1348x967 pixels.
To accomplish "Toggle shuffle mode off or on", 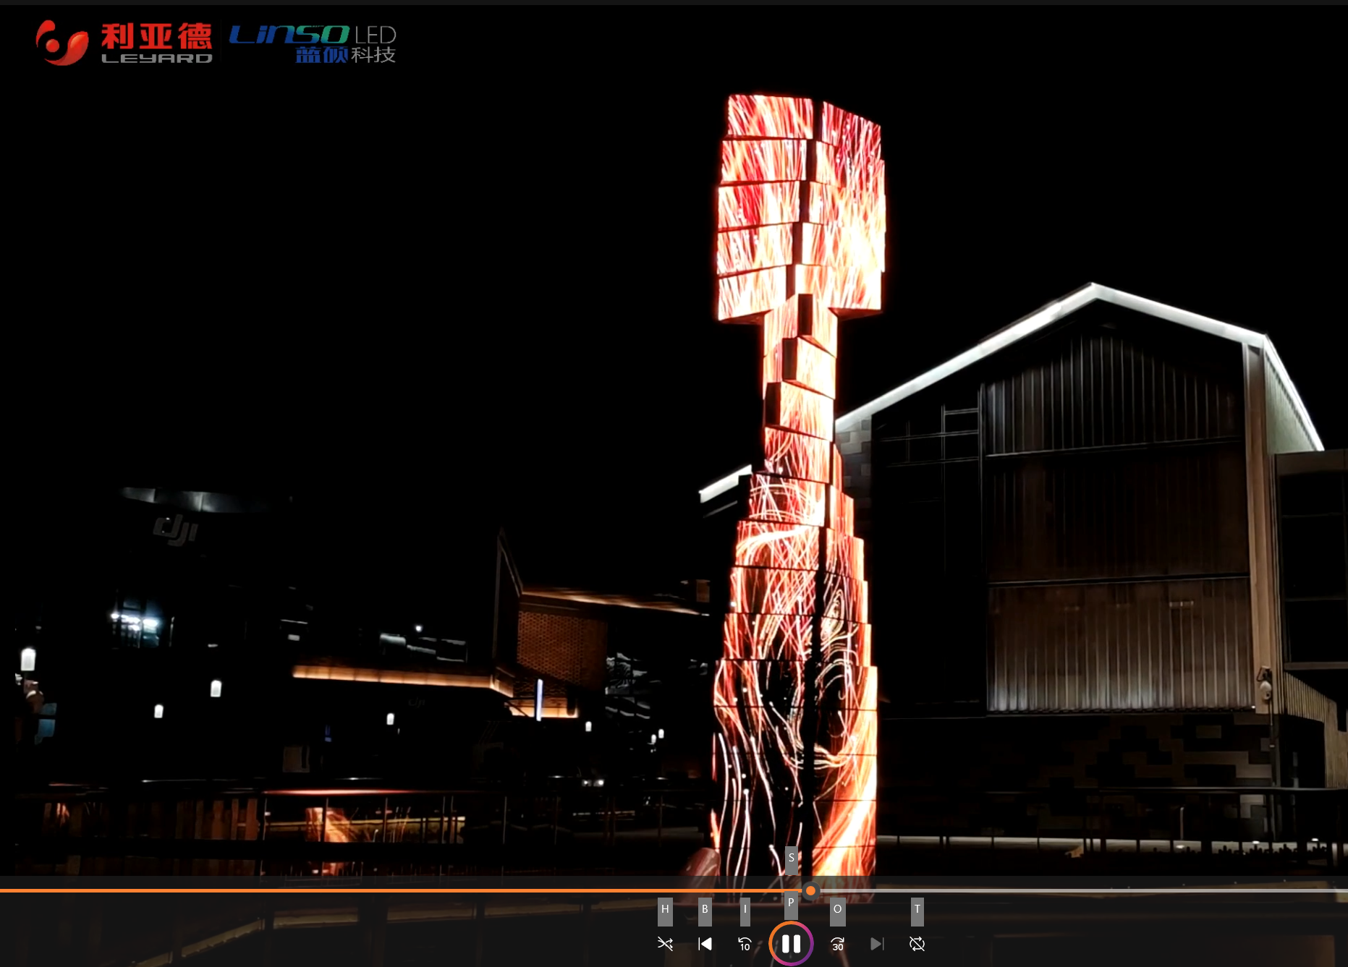I will click(x=665, y=944).
